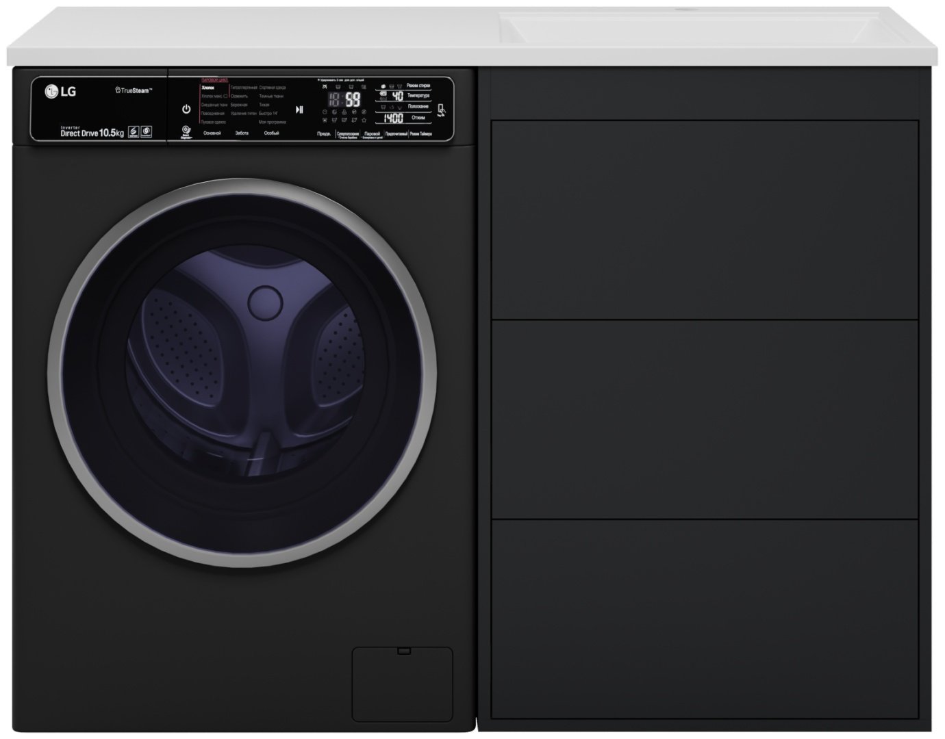The height and width of the screenshot is (739, 945).
Task: Tap the Tag On phone icon
Action: tap(442, 110)
